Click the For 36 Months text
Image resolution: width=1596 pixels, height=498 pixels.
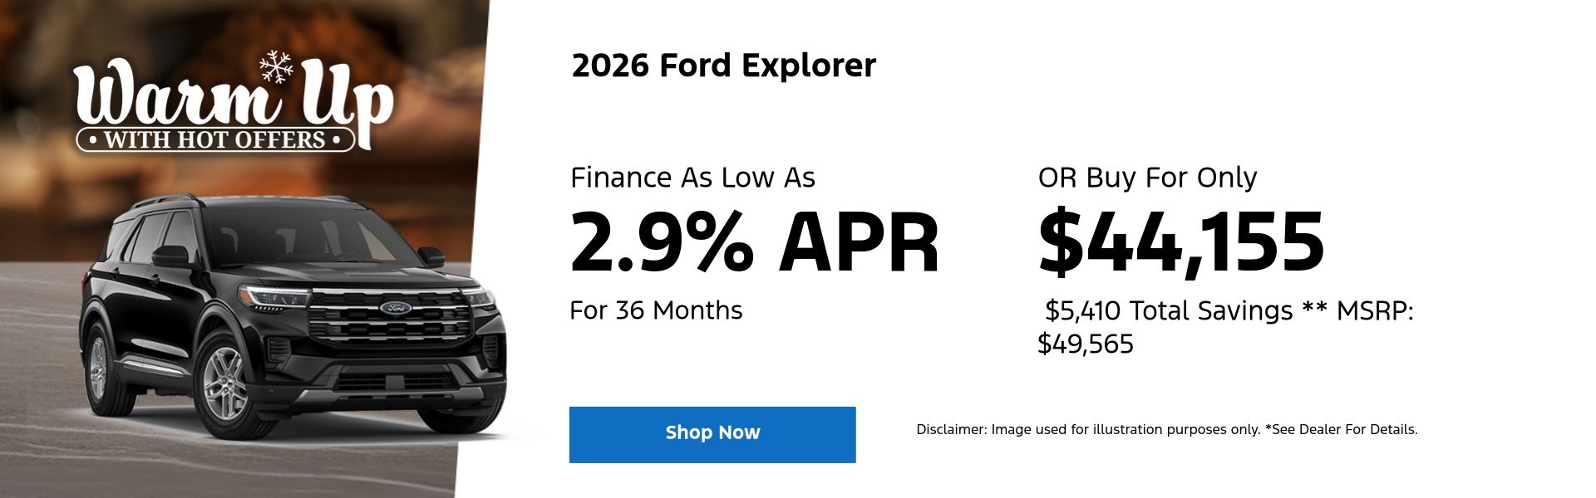click(x=656, y=310)
